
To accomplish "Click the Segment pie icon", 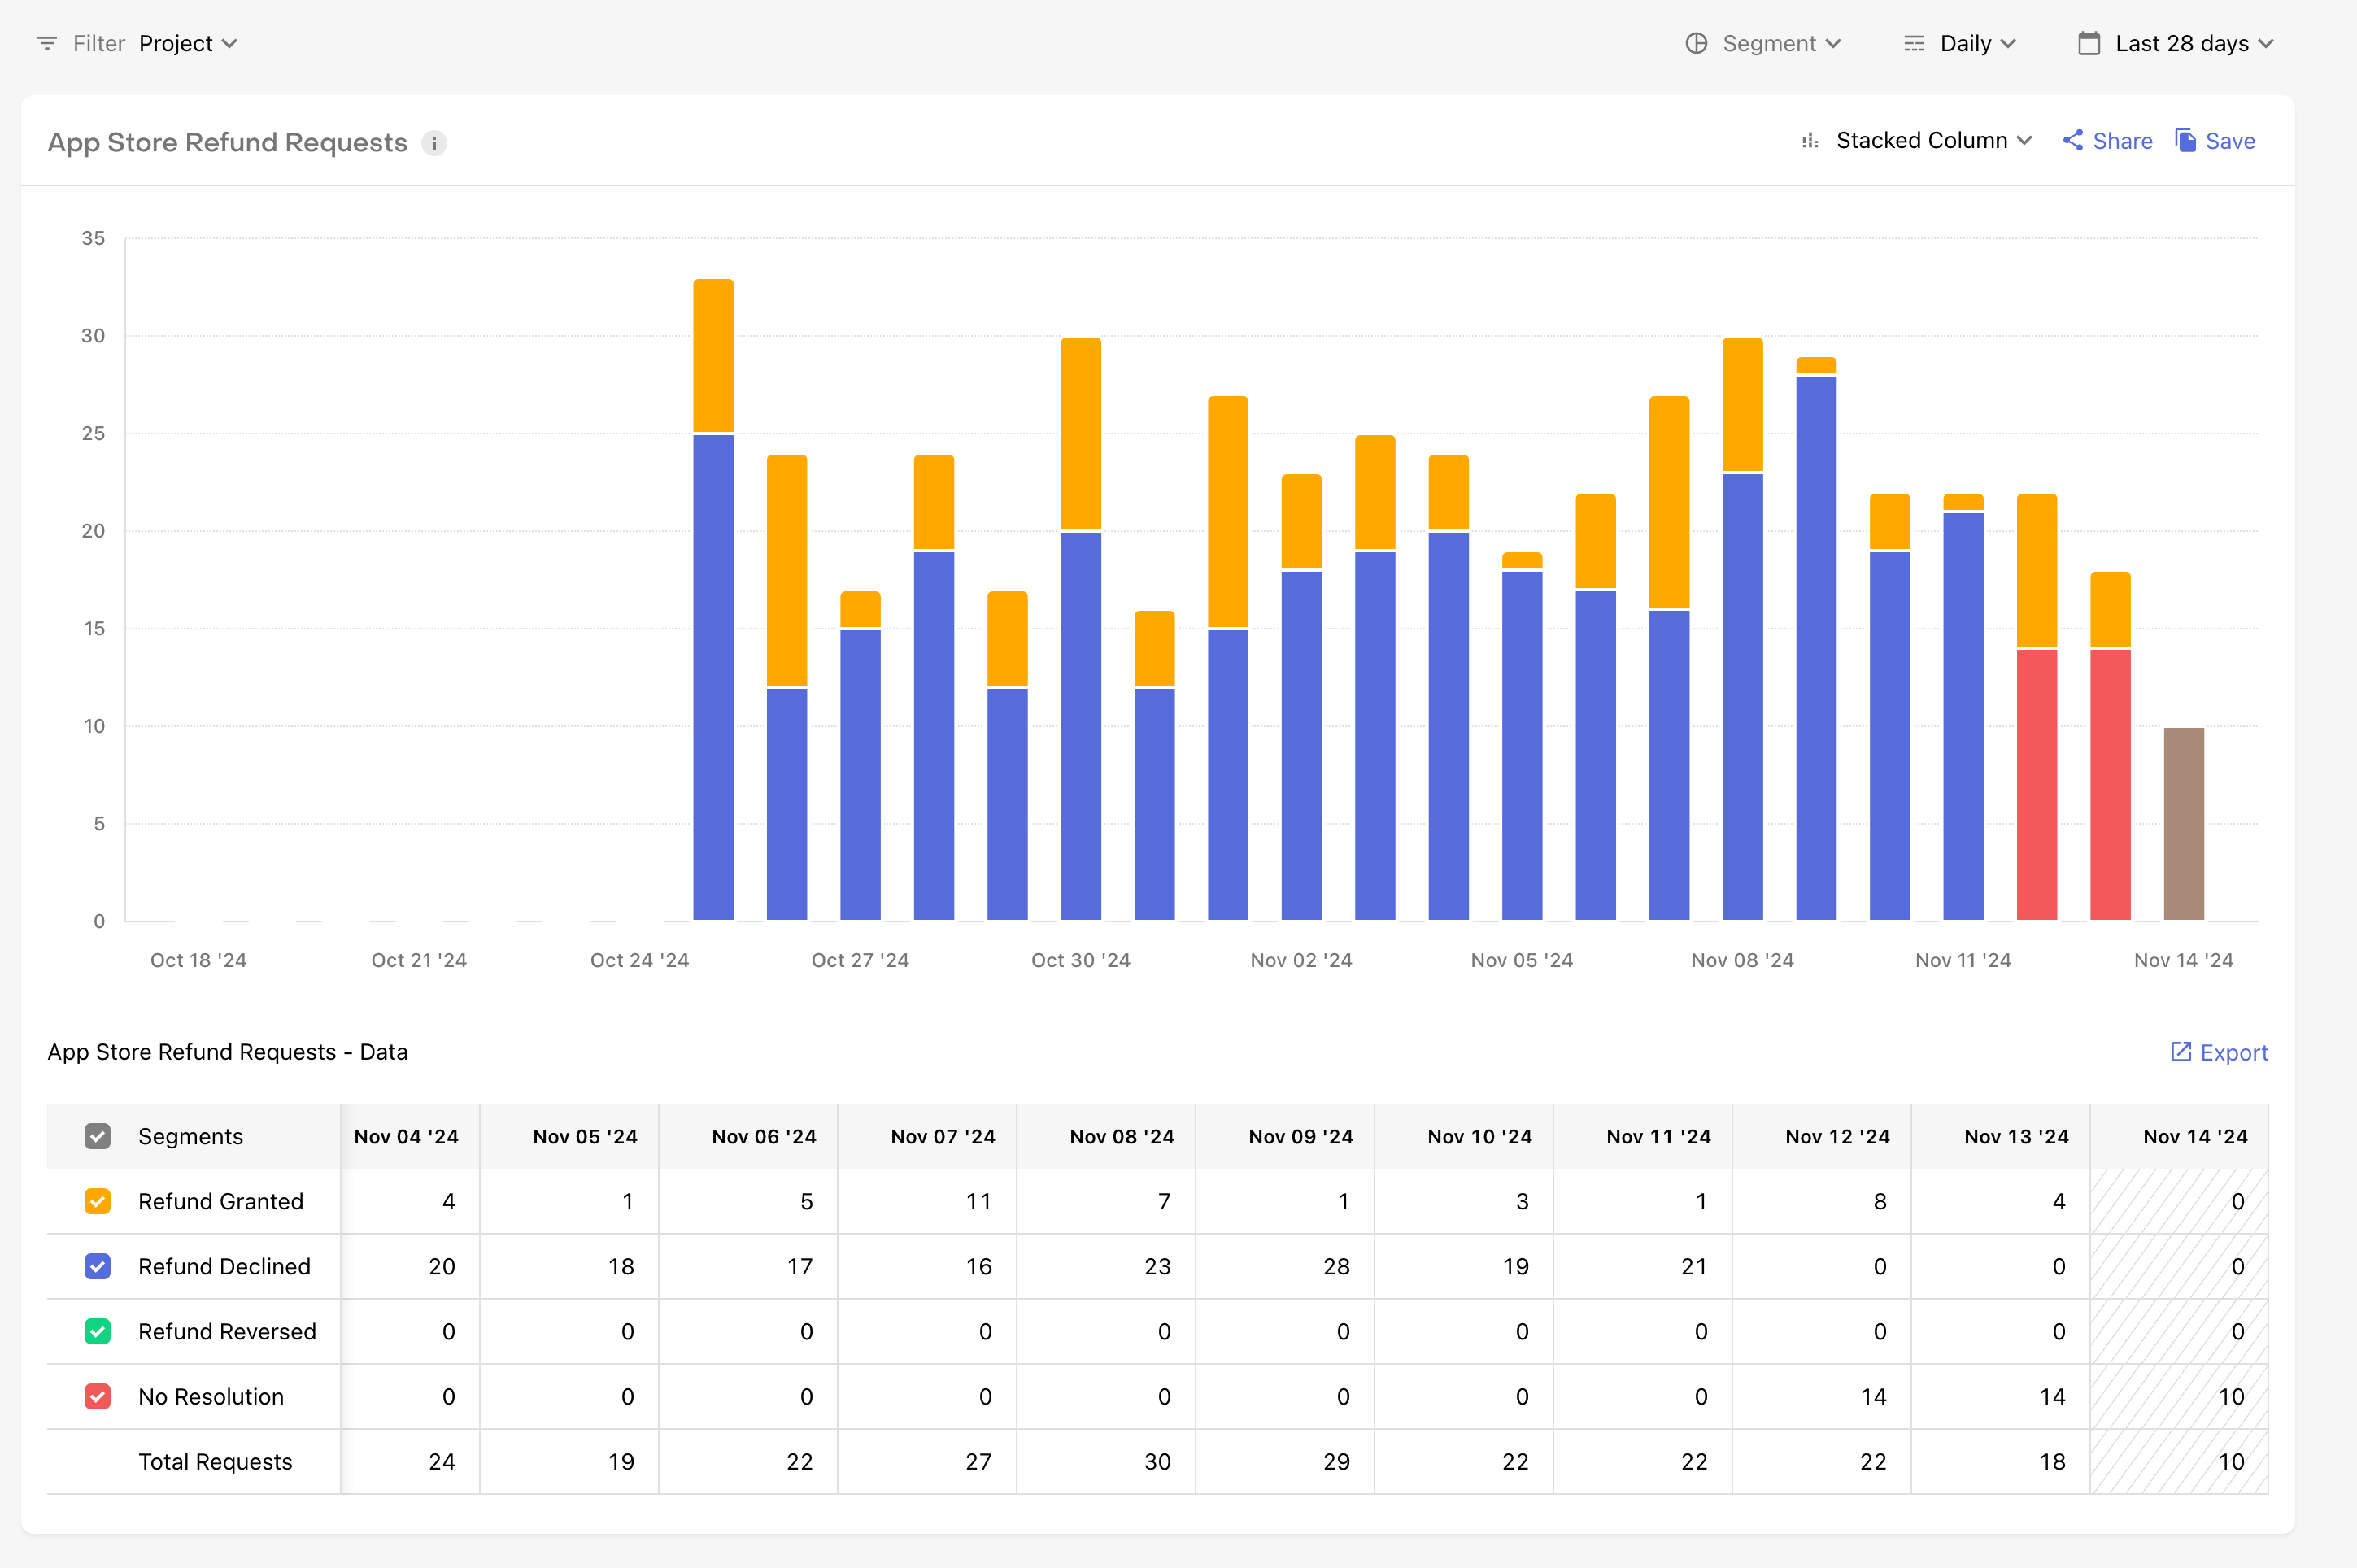I will coord(1696,43).
